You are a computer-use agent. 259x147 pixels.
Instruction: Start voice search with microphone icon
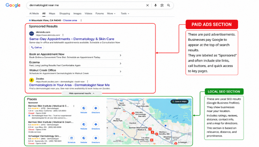(155, 5)
